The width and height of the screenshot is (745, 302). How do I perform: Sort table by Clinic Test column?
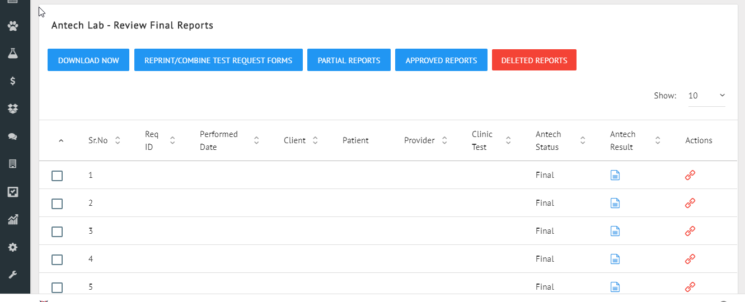(508, 140)
